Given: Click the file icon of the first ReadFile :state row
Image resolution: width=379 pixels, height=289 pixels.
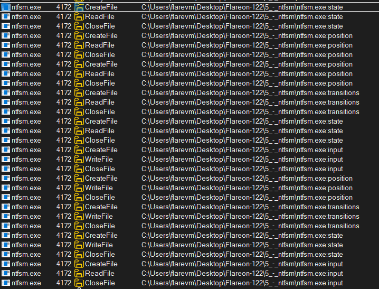Looking at the screenshot, I should point(79,17).
